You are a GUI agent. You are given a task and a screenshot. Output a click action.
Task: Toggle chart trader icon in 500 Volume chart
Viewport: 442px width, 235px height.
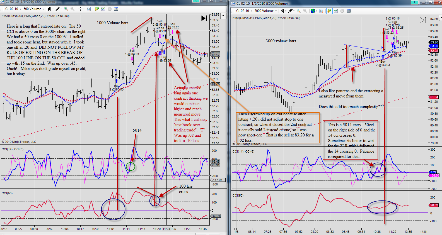tap(96, 9)
